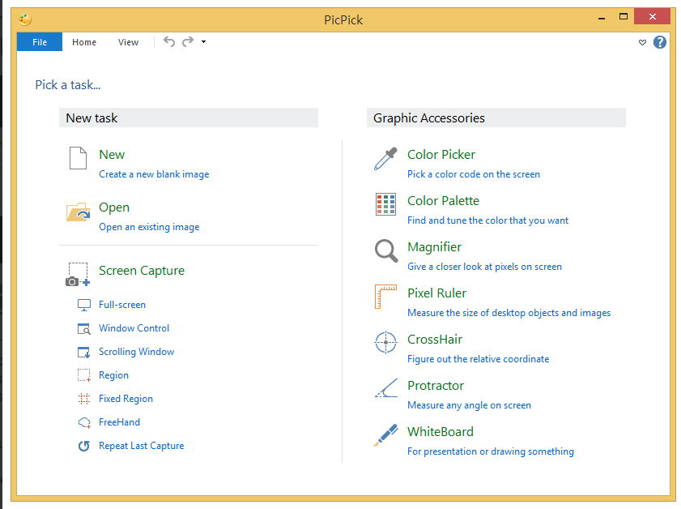Click the Undo arrow in toolbar
Image resolution: width=681 pixels, height=509 pixels.
169,41
